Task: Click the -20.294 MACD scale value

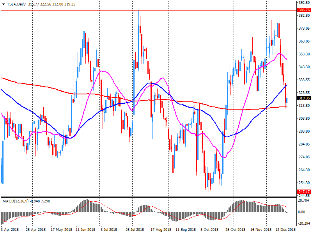Action: click(x=303, y=223)
